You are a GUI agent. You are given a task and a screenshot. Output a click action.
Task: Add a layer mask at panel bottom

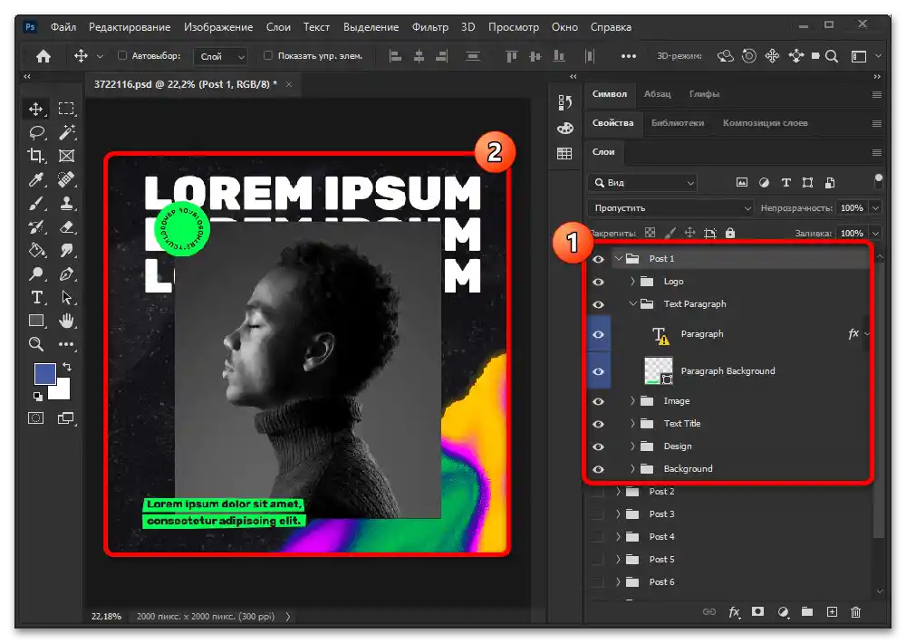757,612
